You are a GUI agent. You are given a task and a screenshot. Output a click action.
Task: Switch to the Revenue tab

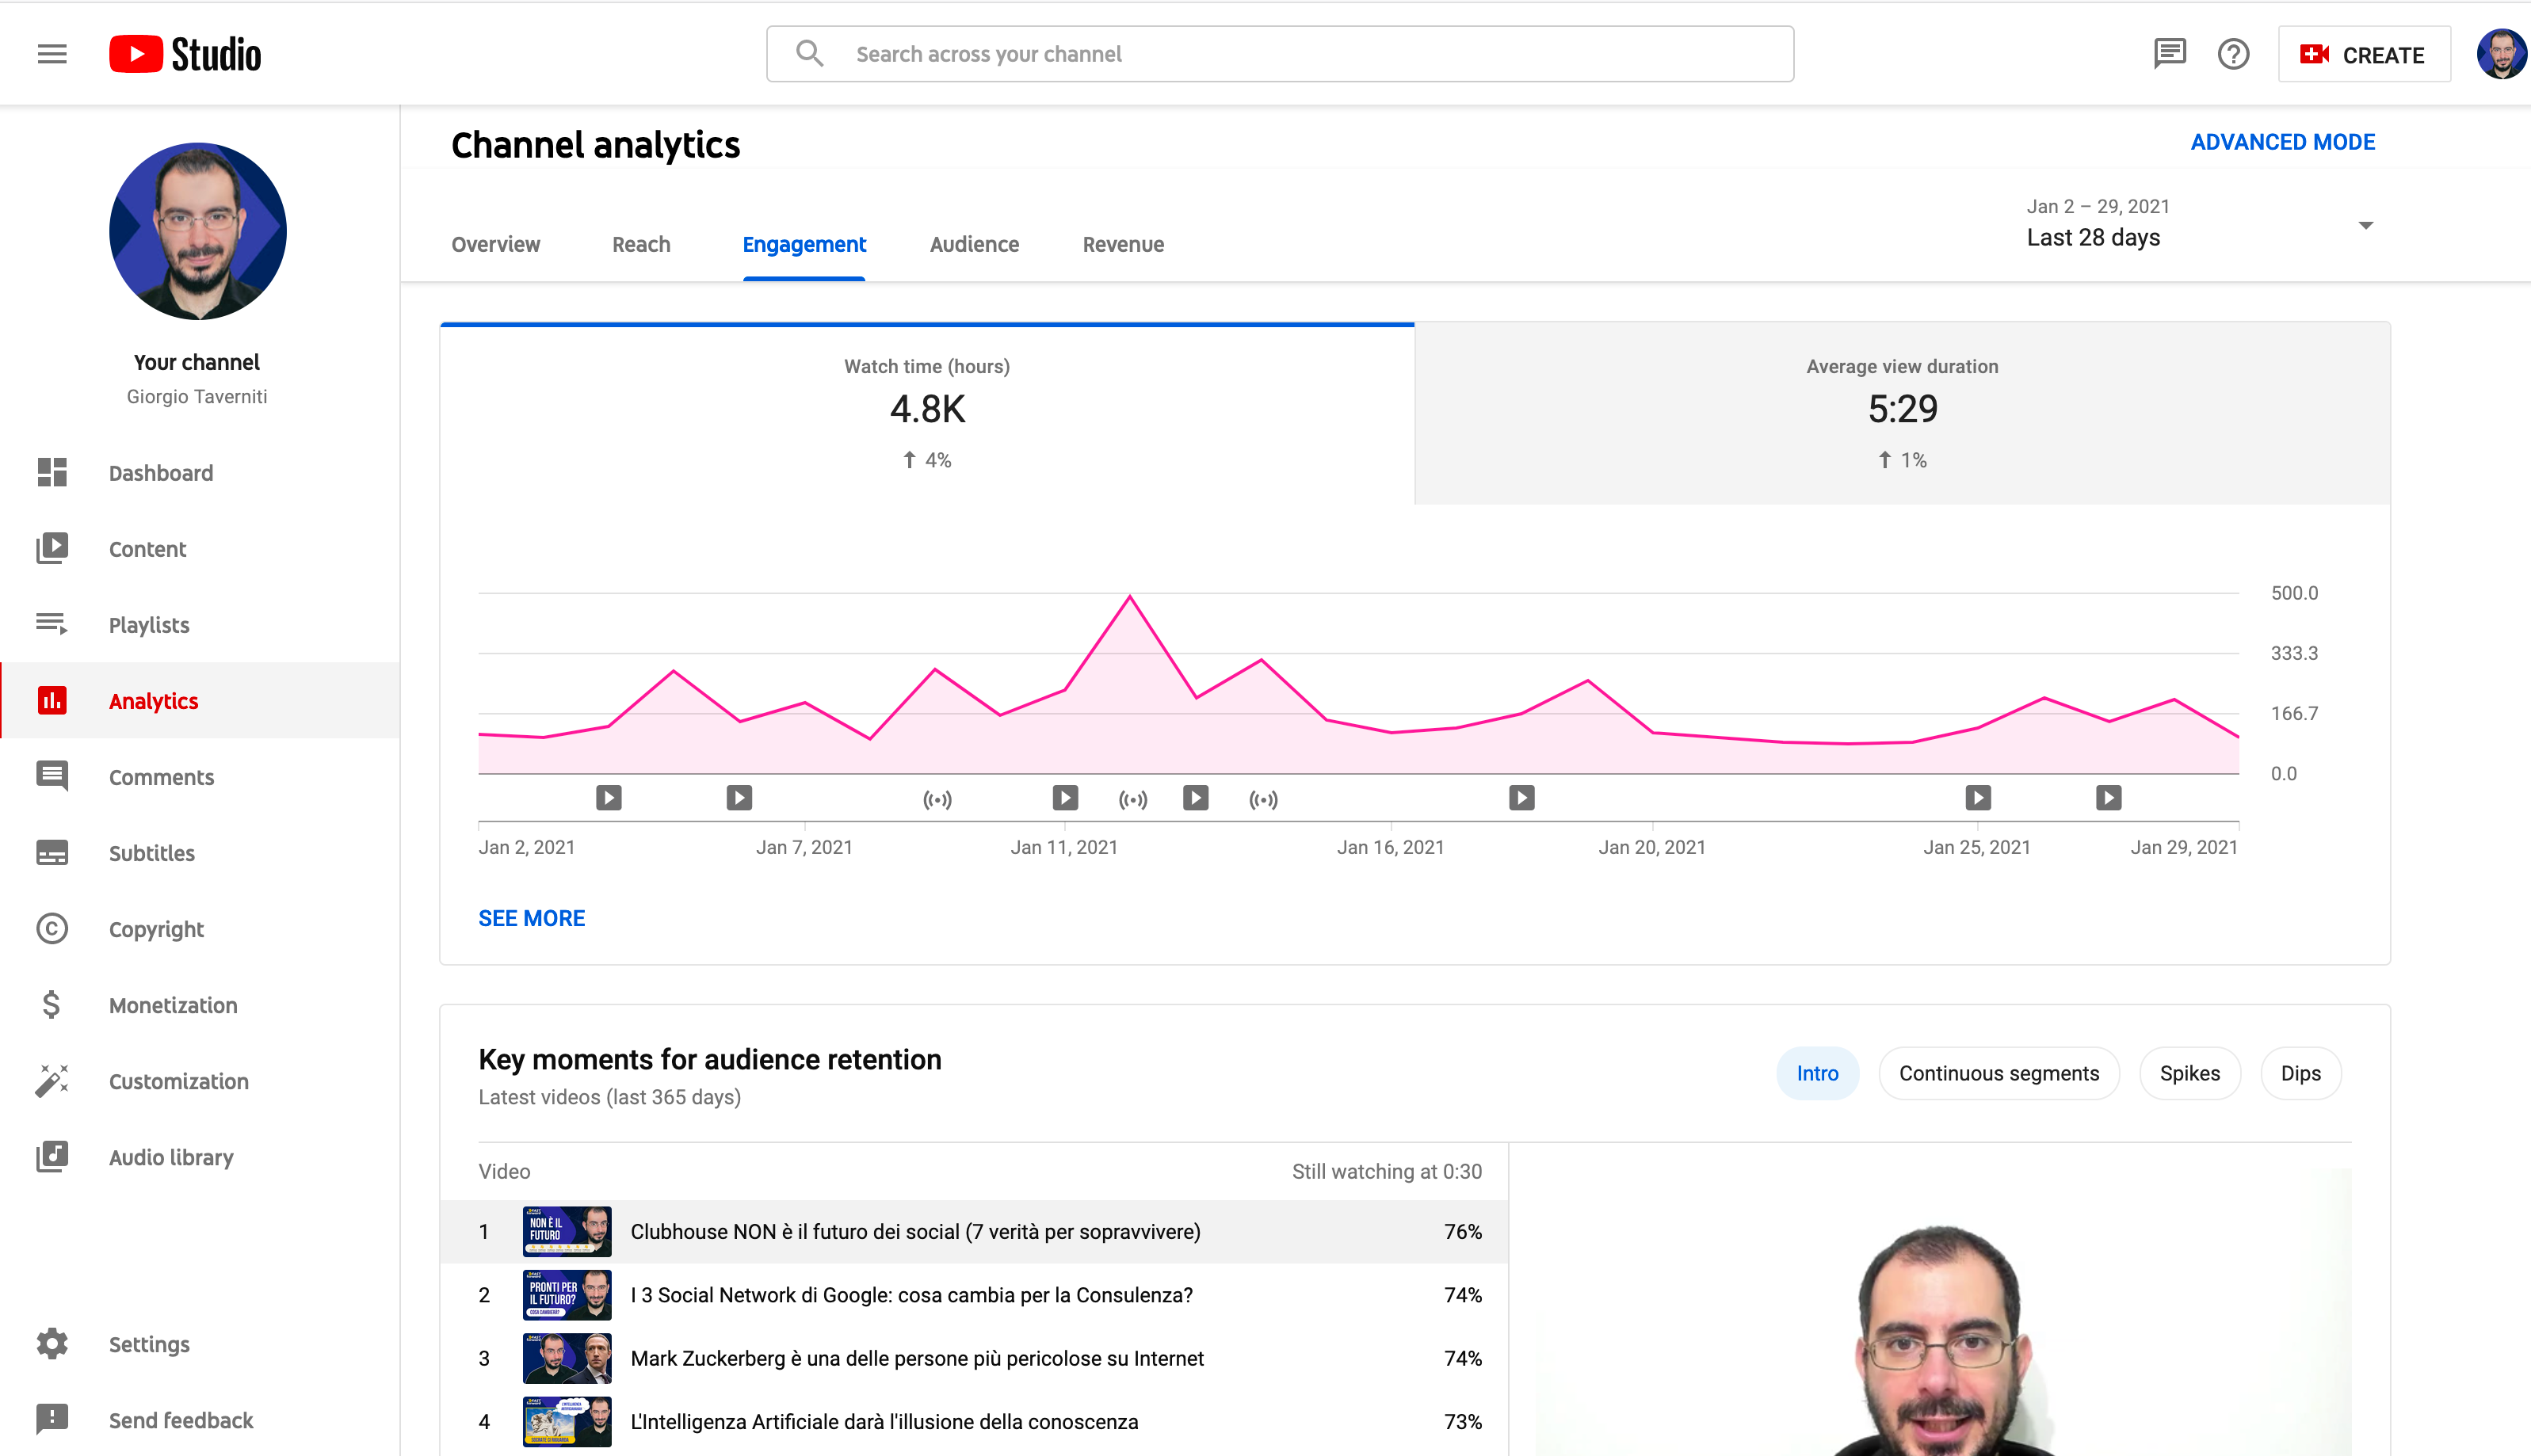tap(1123, 244)
